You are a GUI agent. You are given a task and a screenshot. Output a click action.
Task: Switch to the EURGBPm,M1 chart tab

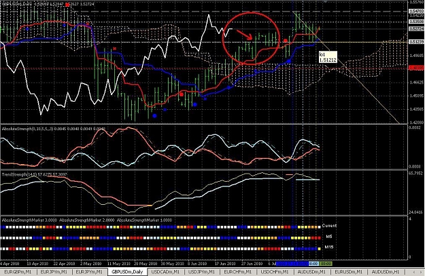(18, 272)
